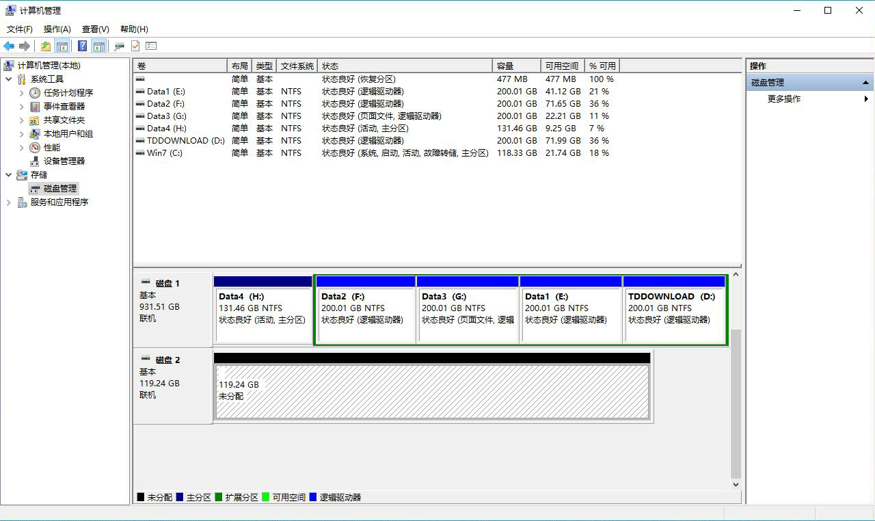The image size is (875, 521).
Task: Click the 计算机管理(本地) root icon
Action: 9,66
